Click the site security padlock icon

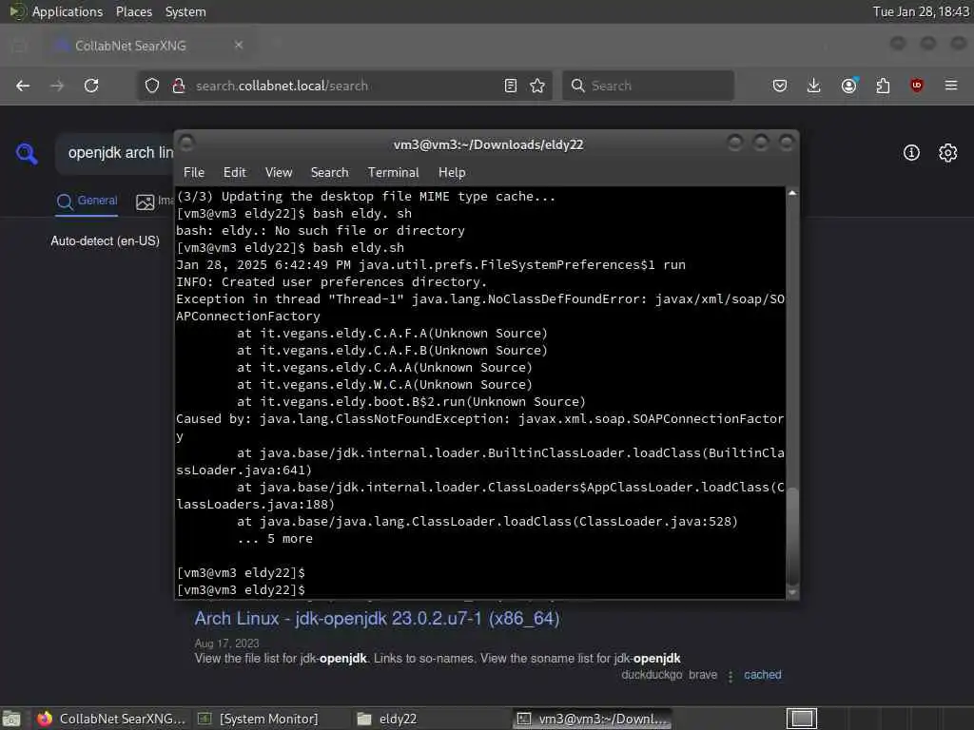point(178,86)
